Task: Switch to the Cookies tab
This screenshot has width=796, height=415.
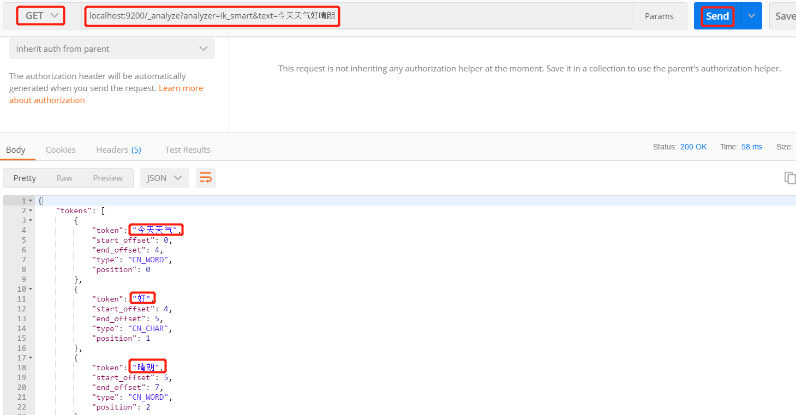Action: pos(61,149)
